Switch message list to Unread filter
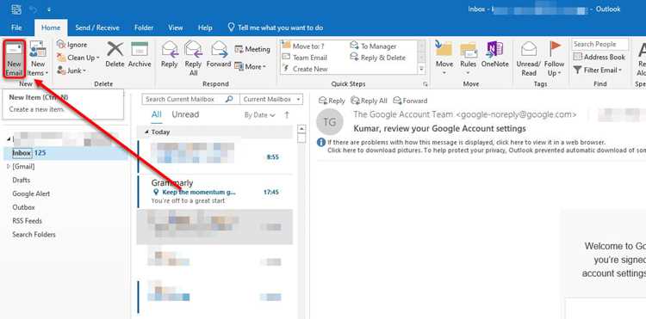Screen dimensions: 646x319 pos(185,114)
